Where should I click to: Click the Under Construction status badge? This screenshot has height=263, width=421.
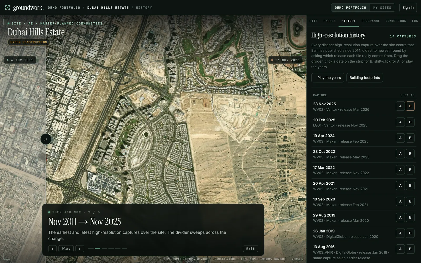click(28, 42)
